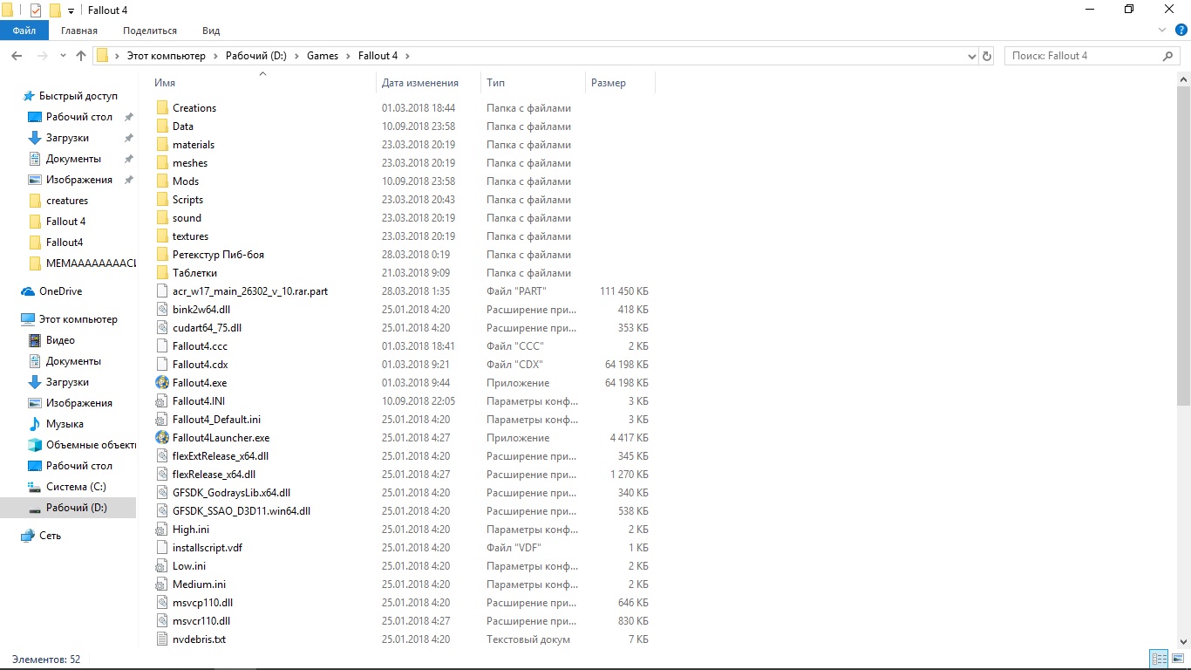Click the Mods folder icon
1191x670 pixels.
point(162,181)
